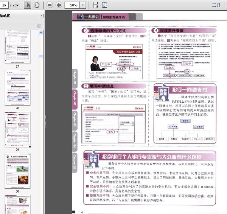
Task: Open page 28 thumbnail
Action: [17, 88]
